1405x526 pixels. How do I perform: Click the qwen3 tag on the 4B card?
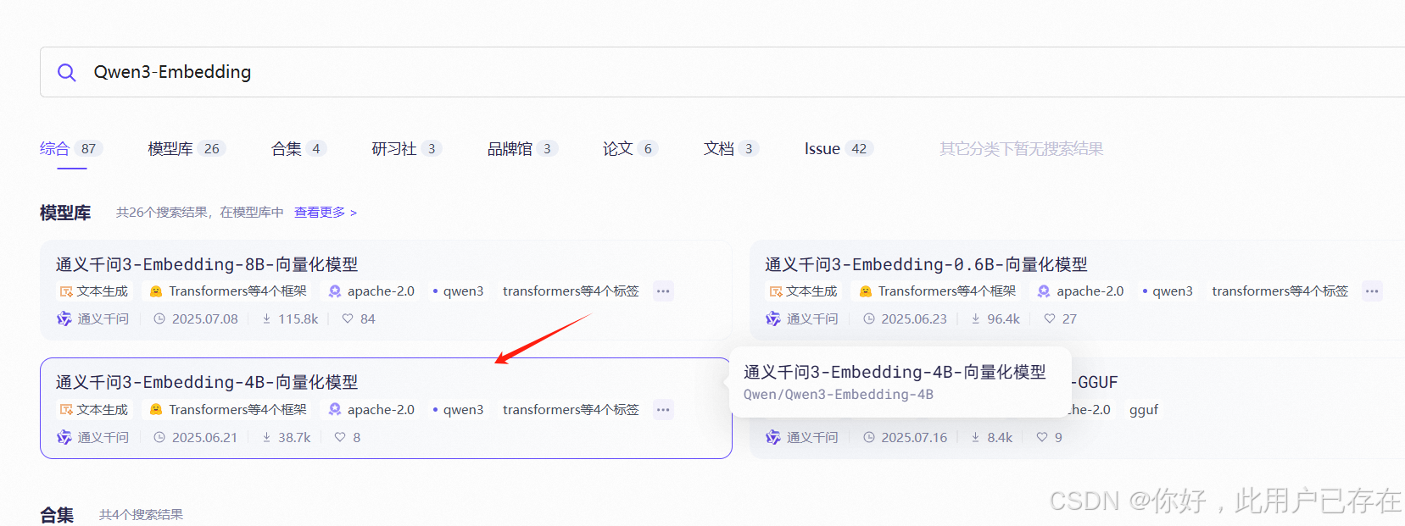[458, 410]
